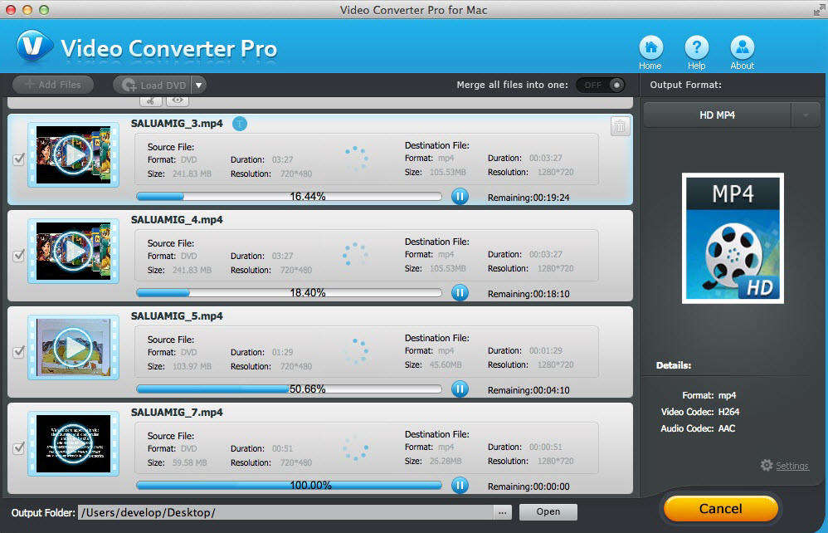The height and width of the screenshot is (533, 828).
Task: Uncheck the SALUAMIG_7.mp4 checkbox
Action: [18, 448]
